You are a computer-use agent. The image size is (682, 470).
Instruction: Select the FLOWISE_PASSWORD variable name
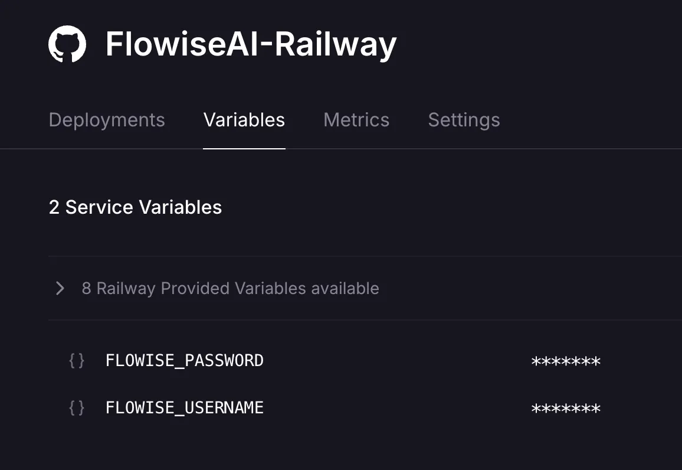click(185, 360)
